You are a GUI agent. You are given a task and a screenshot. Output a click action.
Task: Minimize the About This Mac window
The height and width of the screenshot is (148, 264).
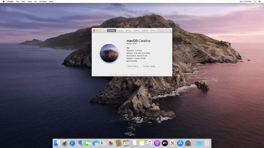[x=97, y=31]
